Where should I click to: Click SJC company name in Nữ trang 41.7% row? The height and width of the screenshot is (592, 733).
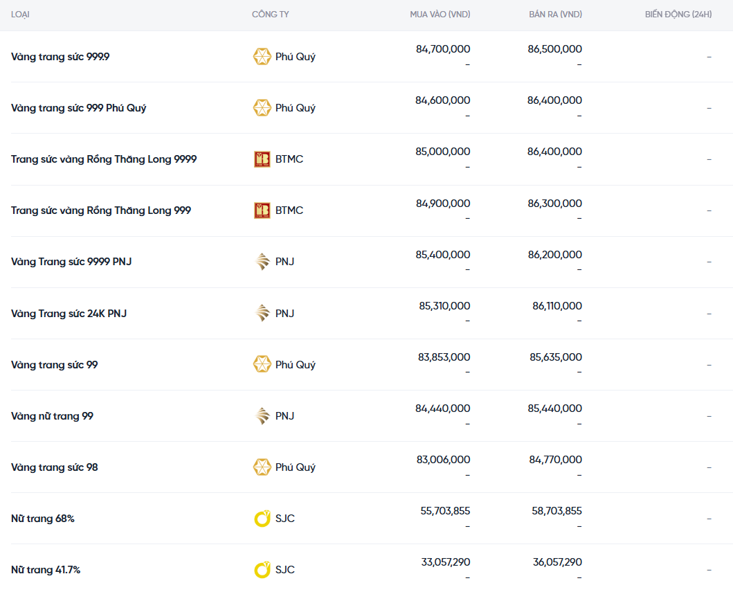point(285,570)
